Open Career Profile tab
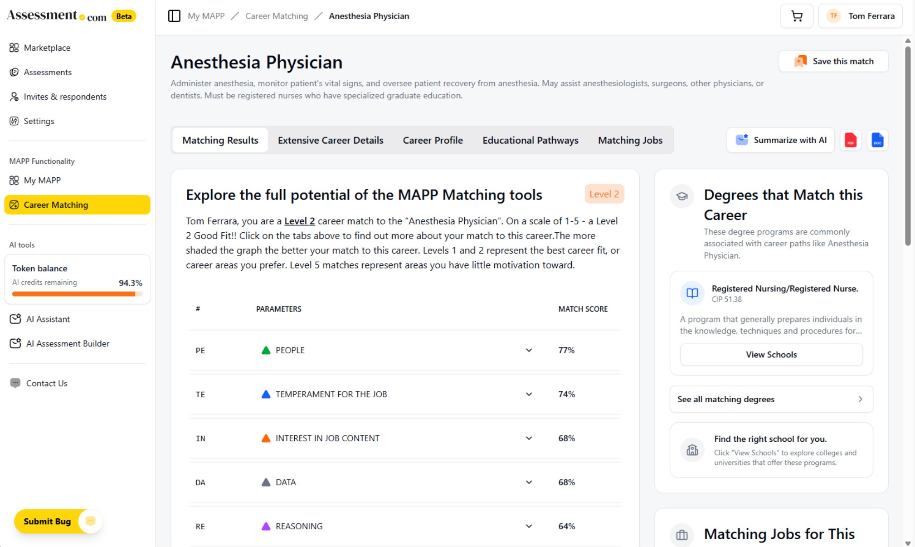Viewport: 915px width, 547px height. (x=433, y=140)
